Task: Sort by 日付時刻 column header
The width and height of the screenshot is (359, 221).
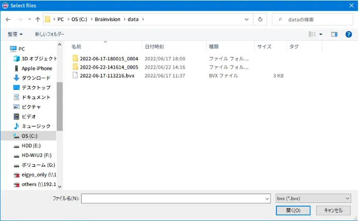Action: click(154, 46)
